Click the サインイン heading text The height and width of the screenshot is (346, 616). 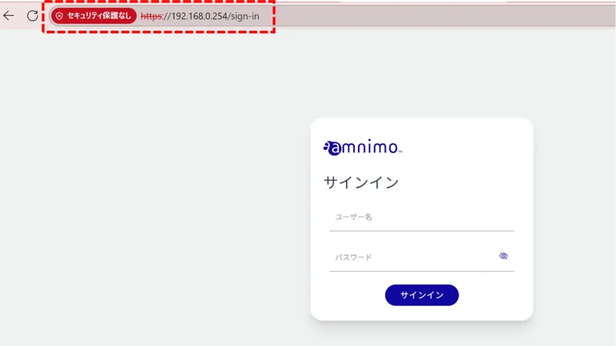[361, 183]
